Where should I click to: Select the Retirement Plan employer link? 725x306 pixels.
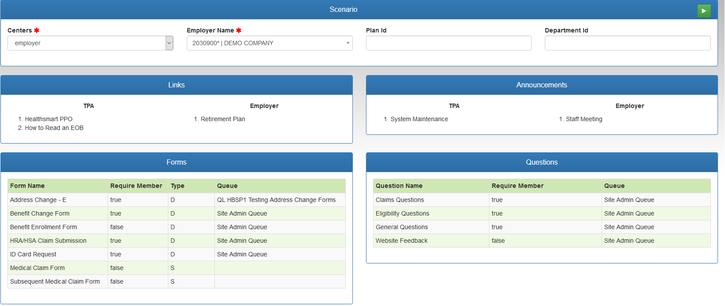click(223, 119)
